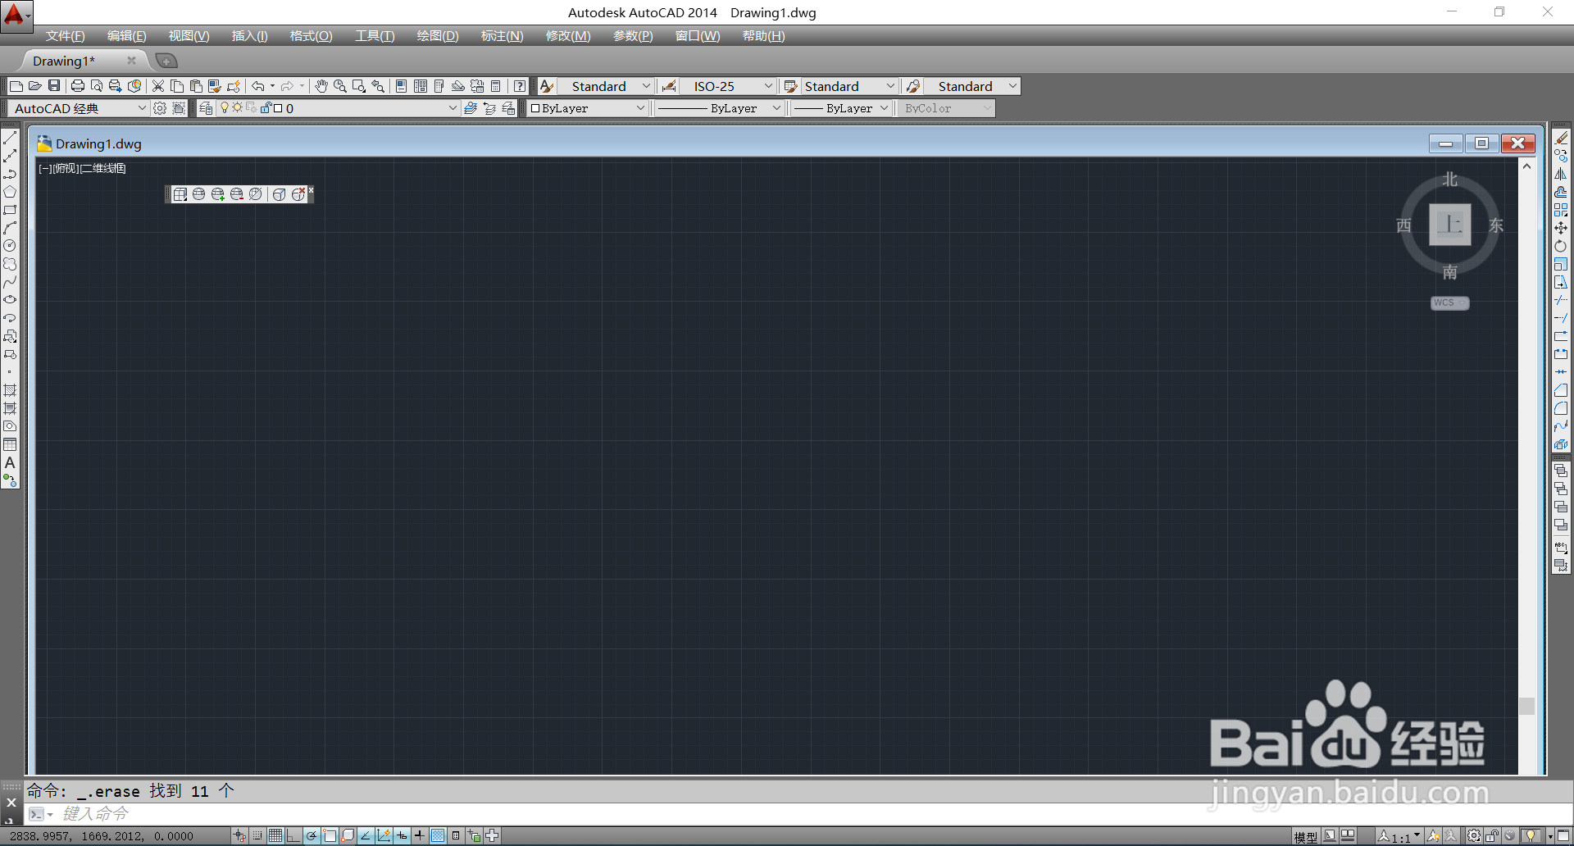Click the New drawing icon
Screen dimensions: 1574x846
[x=16, y=86]
